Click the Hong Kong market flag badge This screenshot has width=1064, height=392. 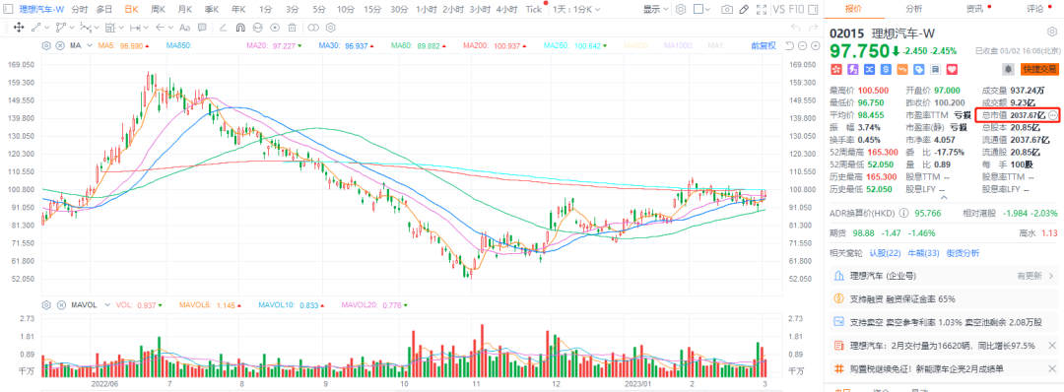836,69
